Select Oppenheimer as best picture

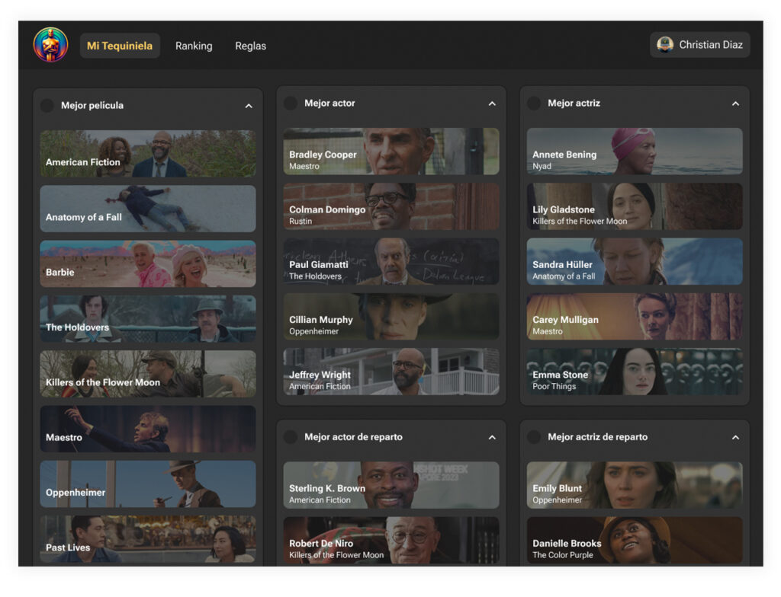point(148,484)
